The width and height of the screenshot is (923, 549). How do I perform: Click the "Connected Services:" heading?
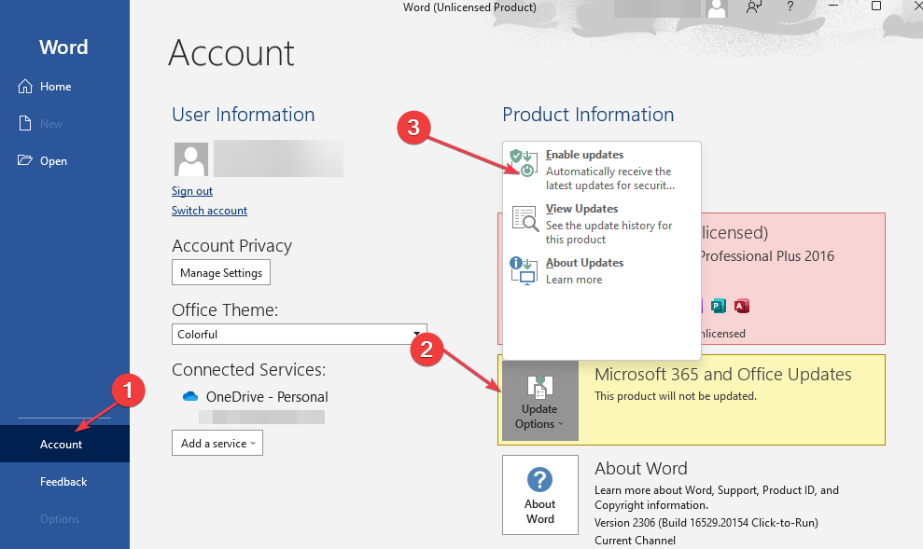tap(248, 369)
